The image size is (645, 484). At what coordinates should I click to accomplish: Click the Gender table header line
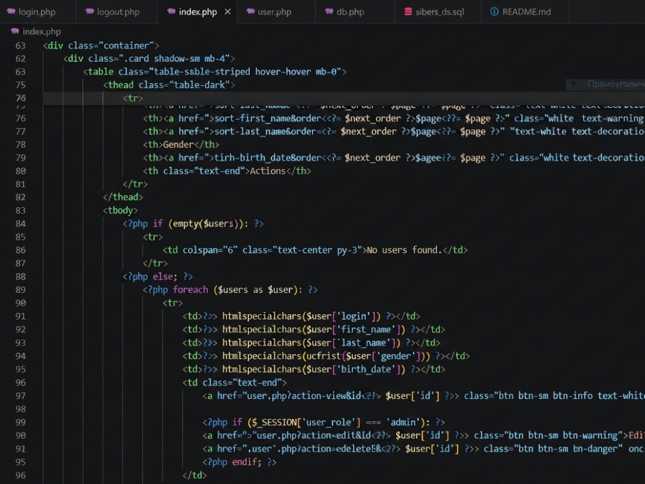pos(181,145)
